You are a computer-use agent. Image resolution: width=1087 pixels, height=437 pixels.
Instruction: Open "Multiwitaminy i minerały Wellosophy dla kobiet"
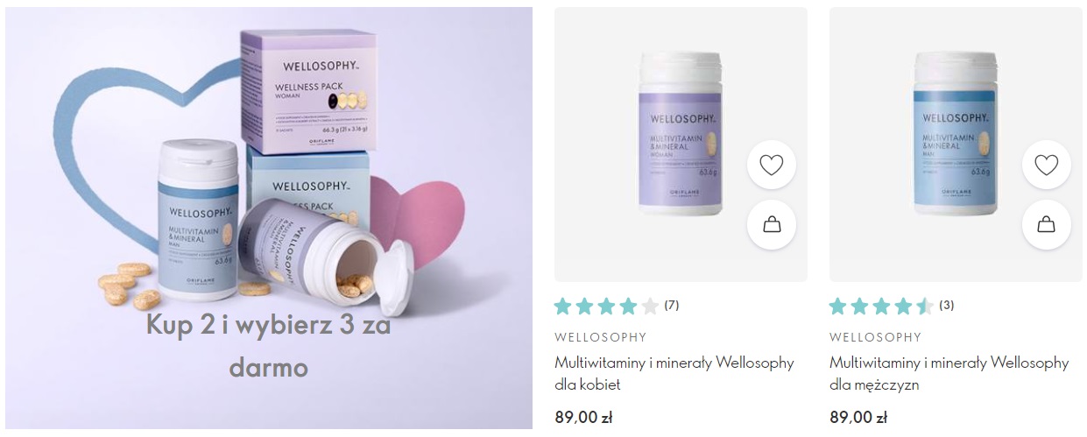tap(674, 373)
